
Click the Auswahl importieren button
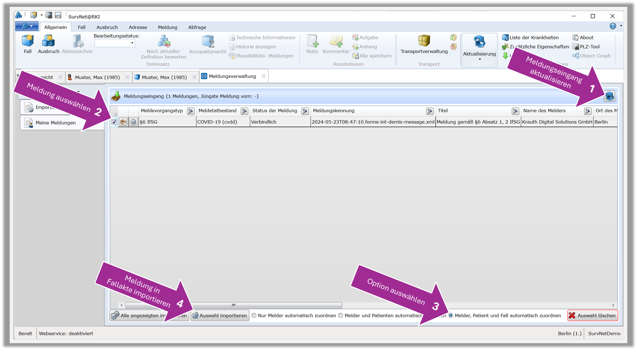tap(220, 315)
